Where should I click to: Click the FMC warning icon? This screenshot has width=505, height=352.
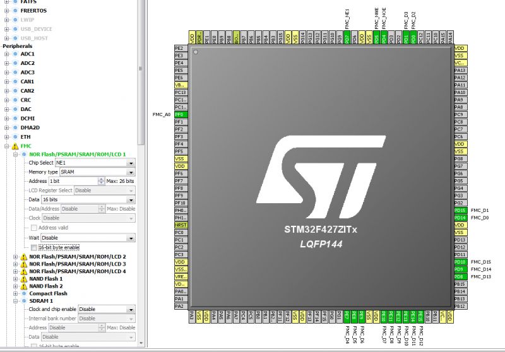point(15,146)
